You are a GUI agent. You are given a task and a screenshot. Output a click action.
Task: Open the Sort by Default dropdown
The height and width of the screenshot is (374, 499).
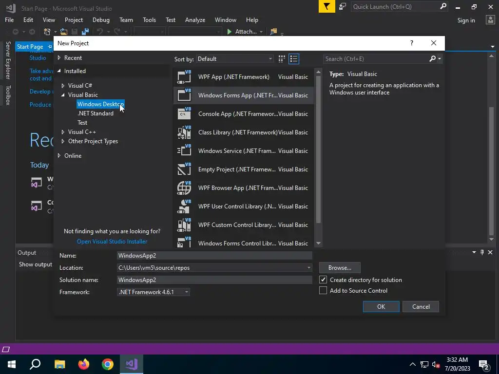click(235, 59)
